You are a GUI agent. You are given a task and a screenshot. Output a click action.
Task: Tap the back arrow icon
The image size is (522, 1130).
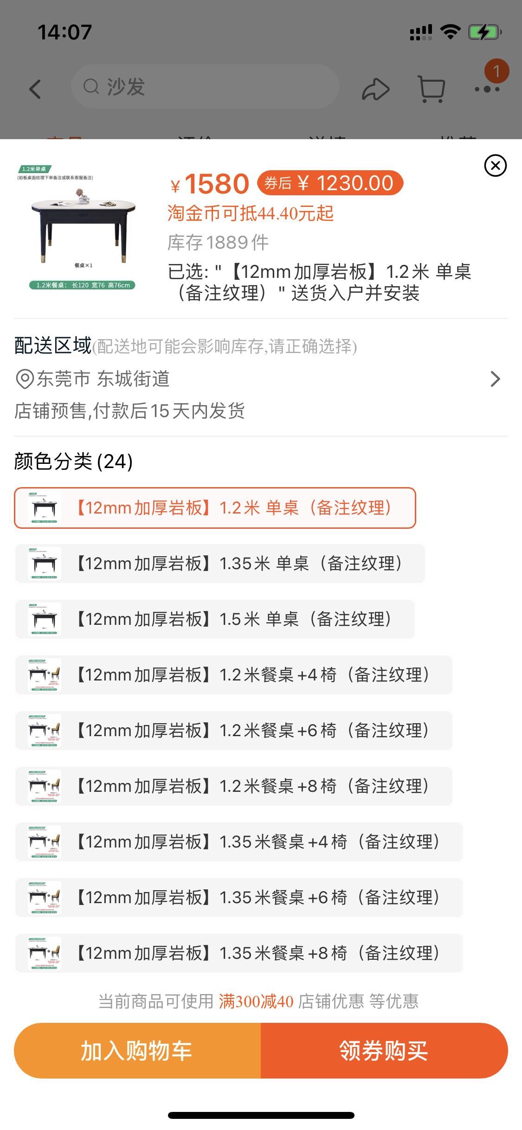click(x=35, y=89)
